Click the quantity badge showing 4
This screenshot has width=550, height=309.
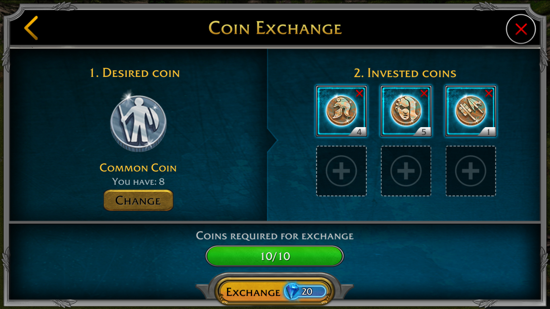point(359,132)
